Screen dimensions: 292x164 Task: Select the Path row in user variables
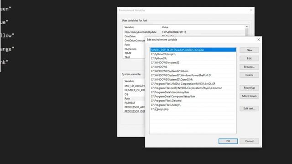[x=134, y=45]
